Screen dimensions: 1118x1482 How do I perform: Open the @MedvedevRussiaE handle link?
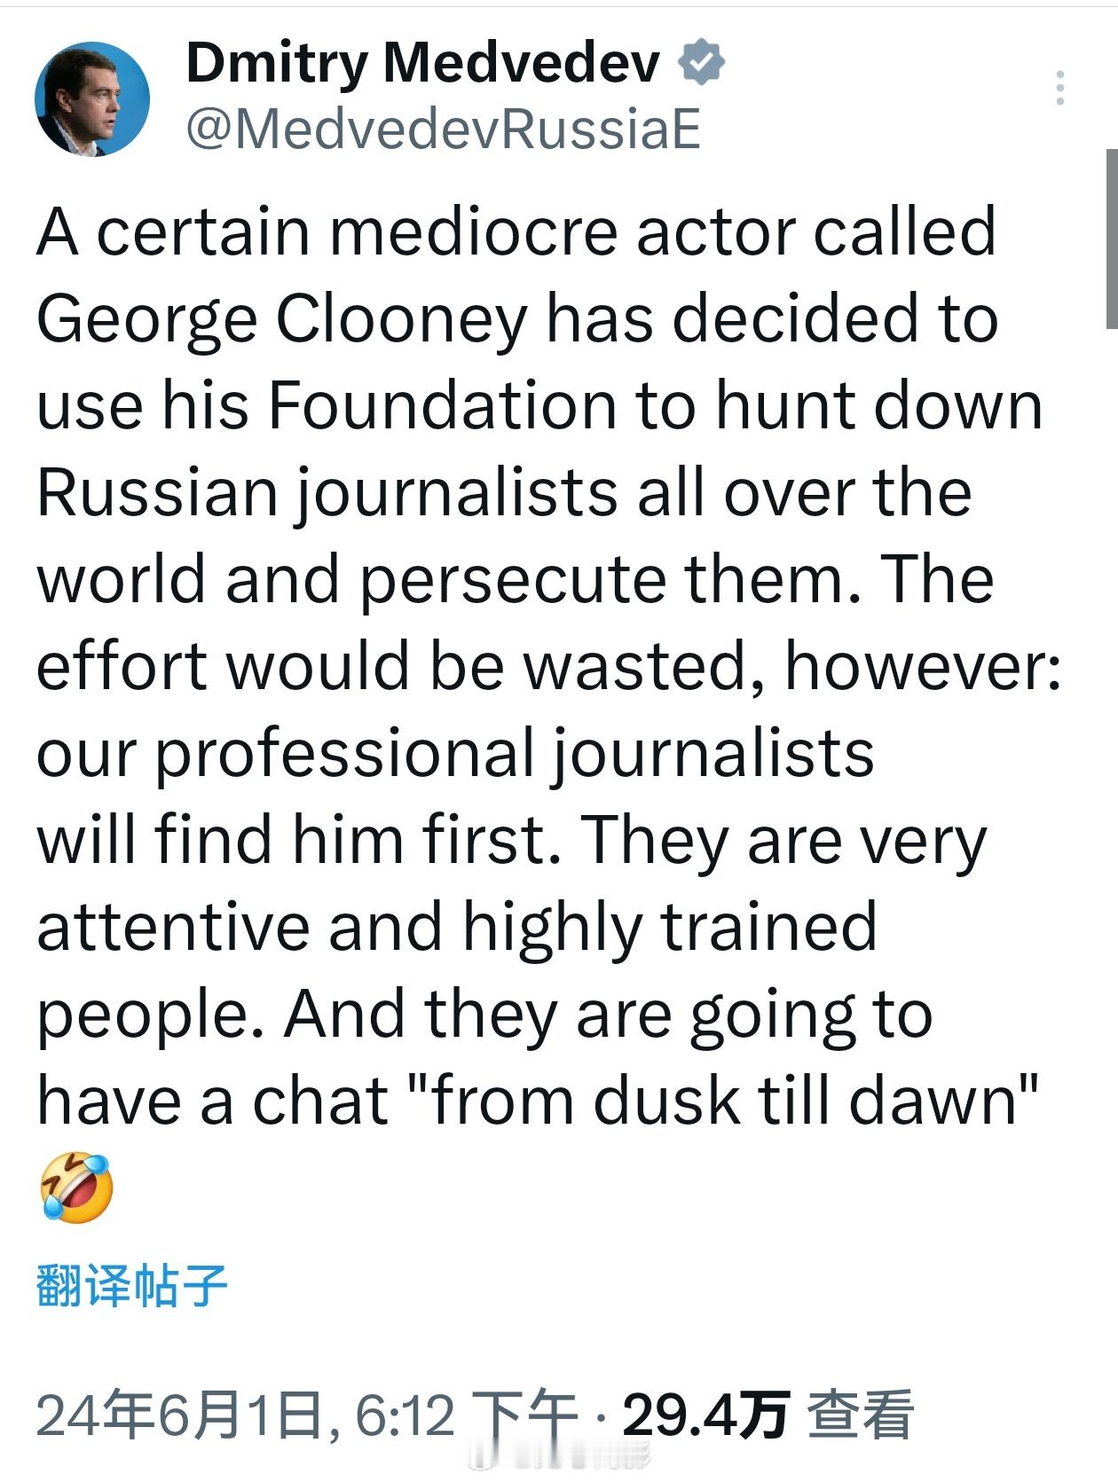444,129
